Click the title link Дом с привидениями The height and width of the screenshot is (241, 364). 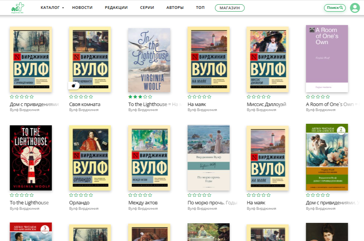coord(34,104)
